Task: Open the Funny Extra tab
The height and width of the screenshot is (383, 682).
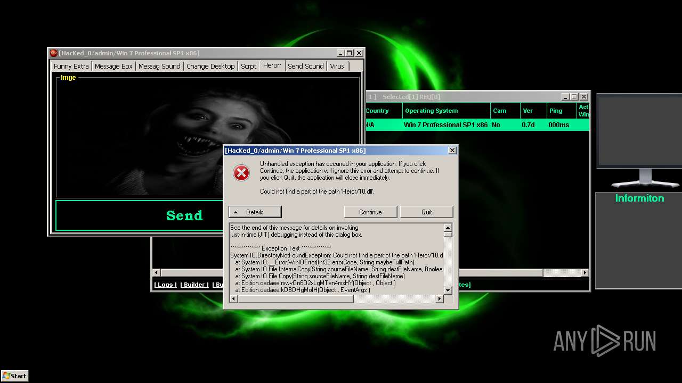Action: point(71,66)
